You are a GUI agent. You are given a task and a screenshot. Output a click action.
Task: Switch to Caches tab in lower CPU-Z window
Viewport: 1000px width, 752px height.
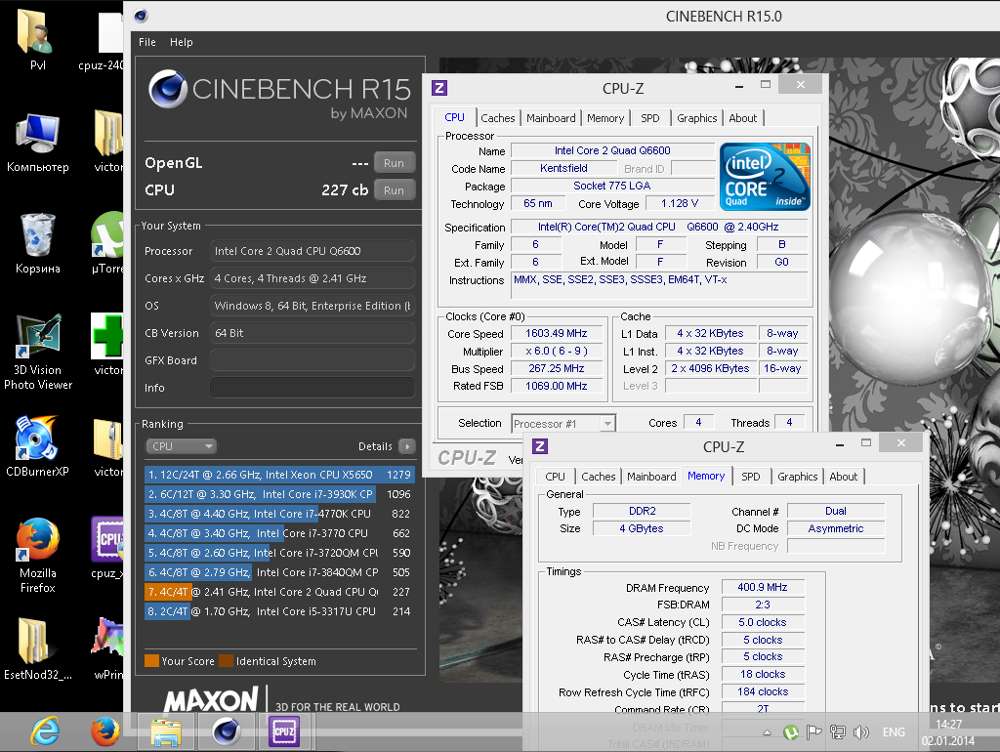(x=599, y=477)
